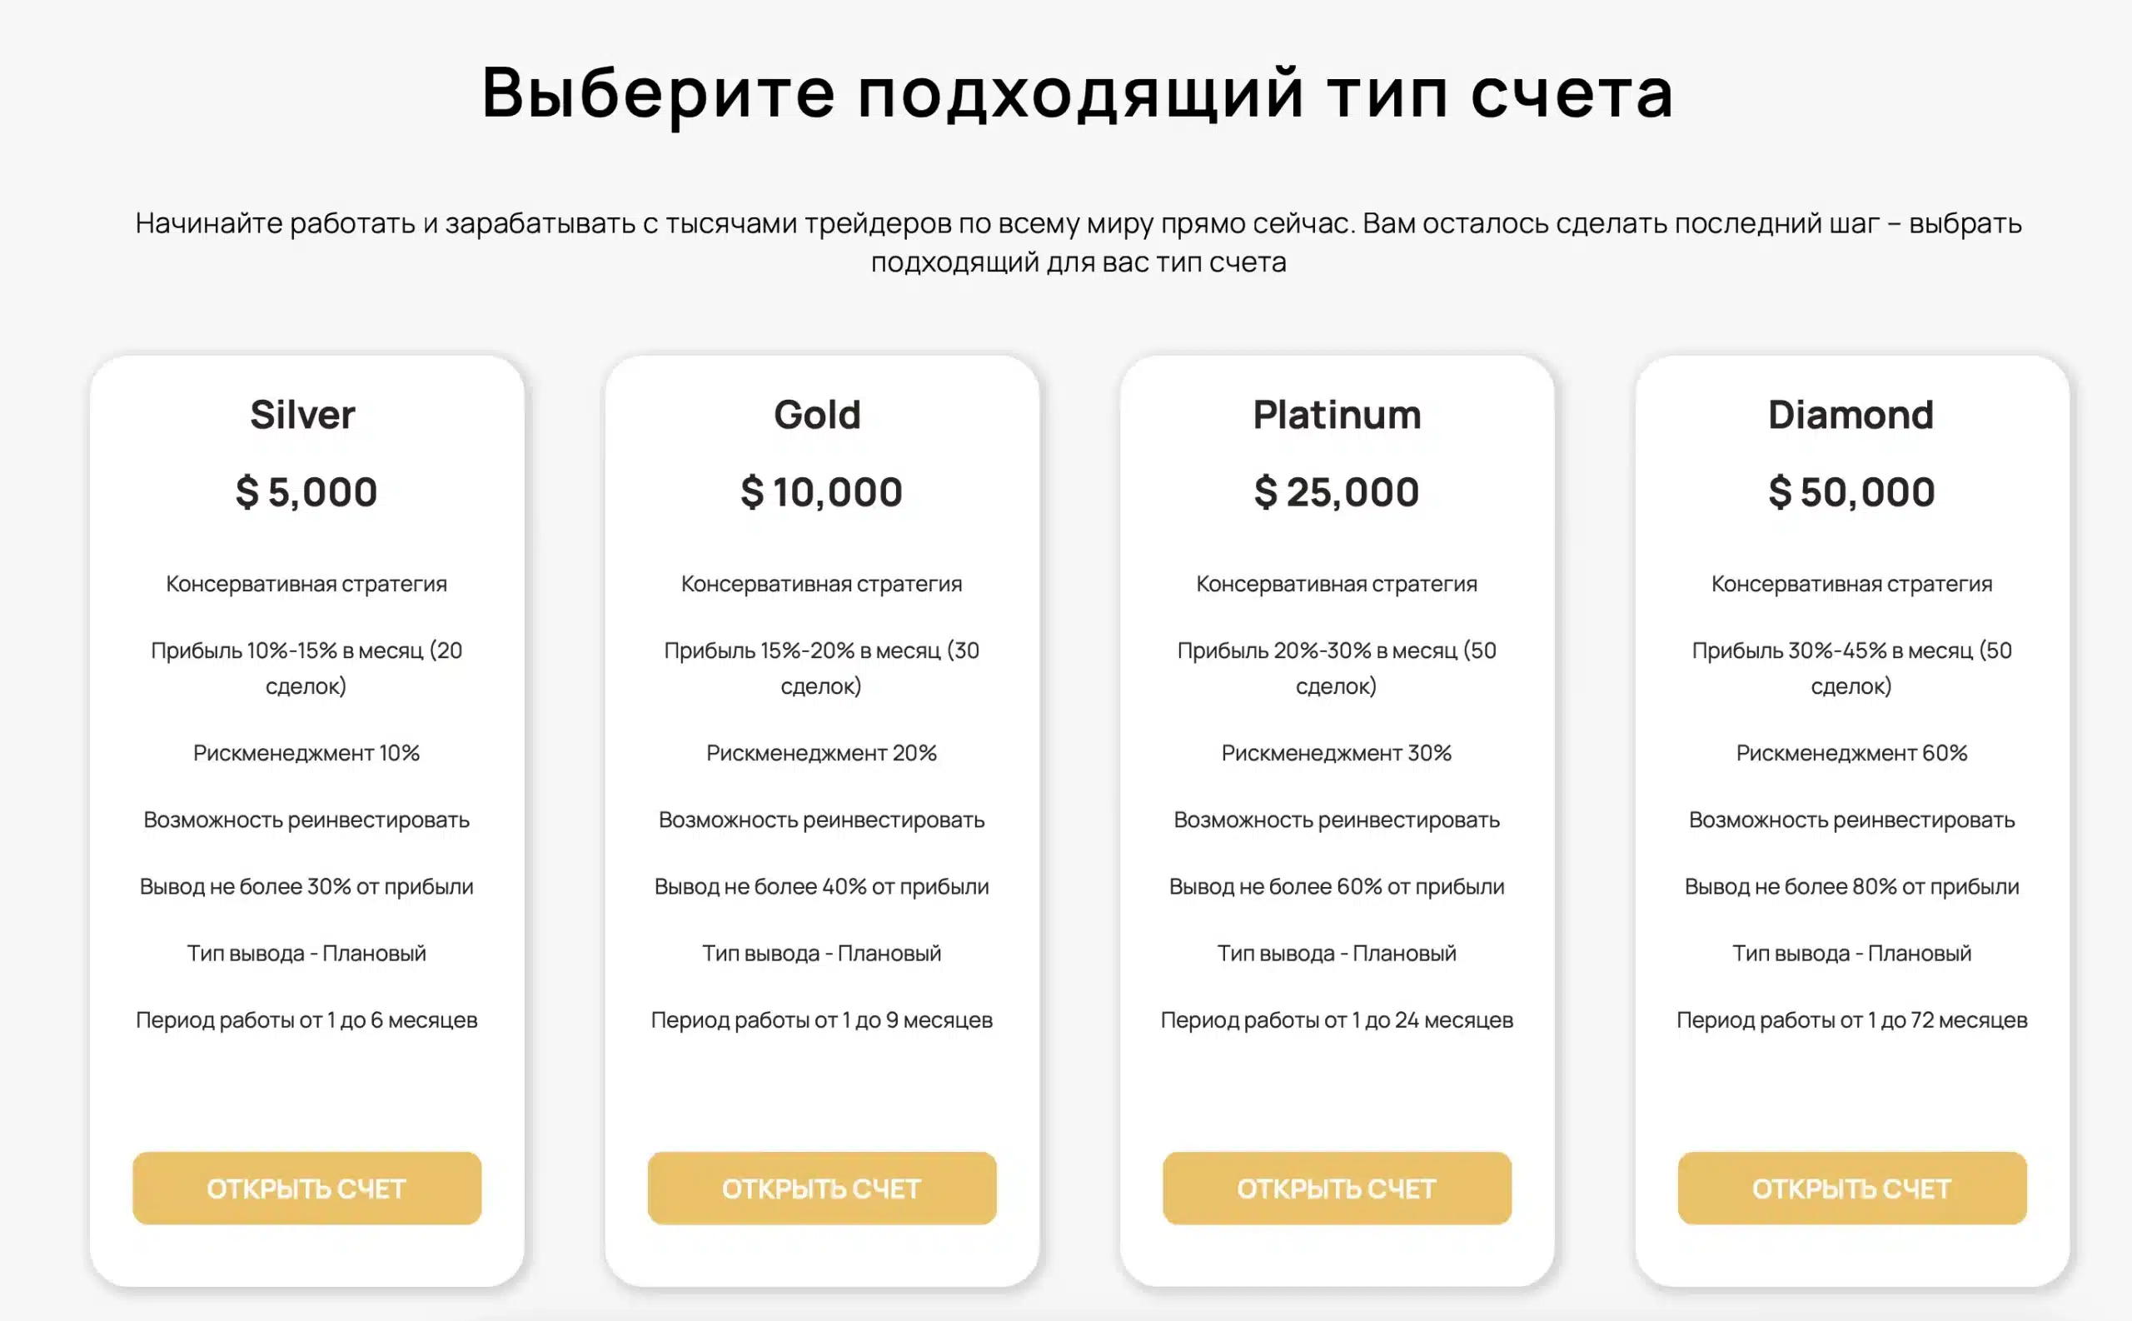Click Период работы от 1 до 6 месяцев
This screenshot has height=1321, width=2132.
(x=306, y=1019)
